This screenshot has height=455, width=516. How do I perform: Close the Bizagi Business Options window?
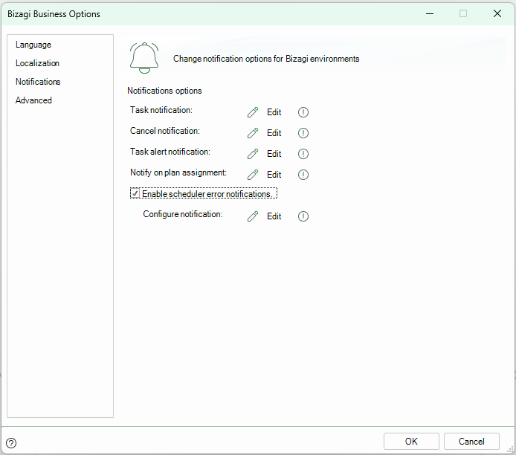pos(497,13)
